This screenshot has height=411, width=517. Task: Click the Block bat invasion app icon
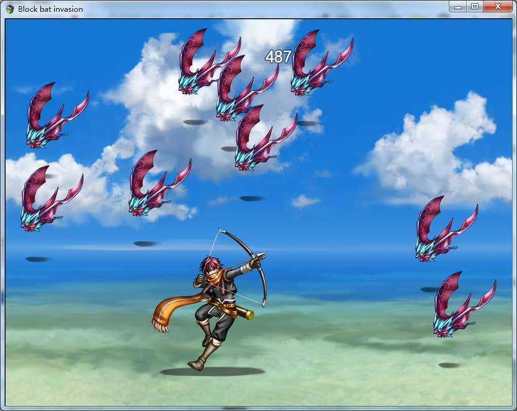10,9
